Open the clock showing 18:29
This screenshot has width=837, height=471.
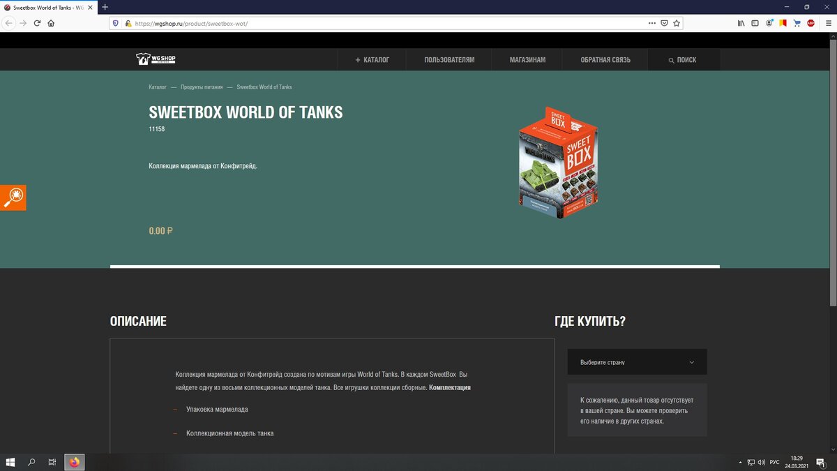[x=796, y=462]
